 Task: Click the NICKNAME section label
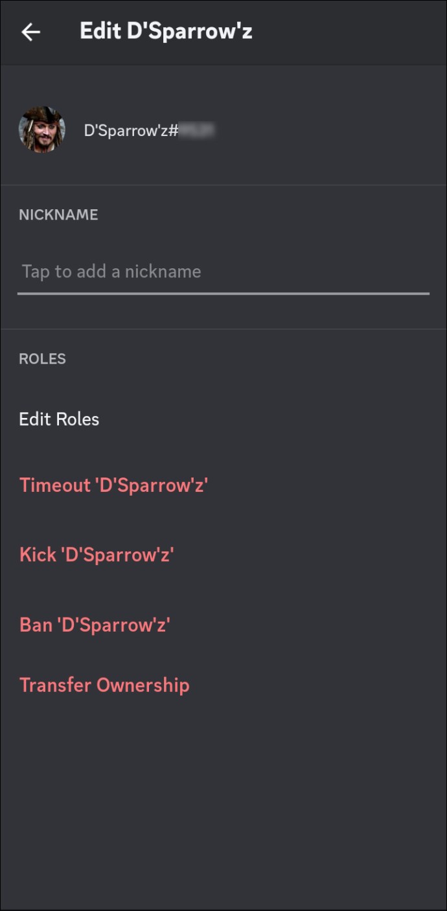[58, 214]
